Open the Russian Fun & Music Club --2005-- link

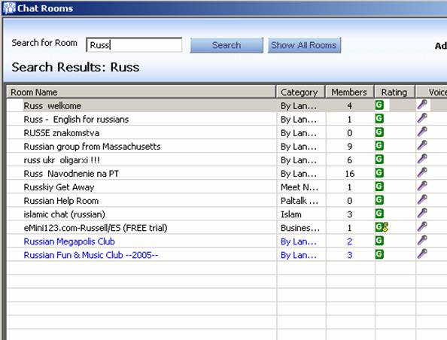click(90, 255)
